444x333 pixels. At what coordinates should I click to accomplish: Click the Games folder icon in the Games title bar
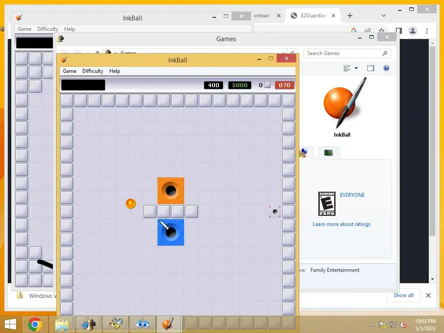point(60,39)
